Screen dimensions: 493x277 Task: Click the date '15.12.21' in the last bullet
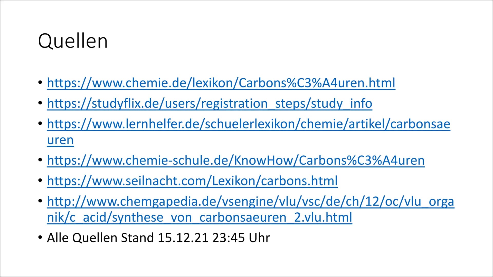(x=183, y=238)
